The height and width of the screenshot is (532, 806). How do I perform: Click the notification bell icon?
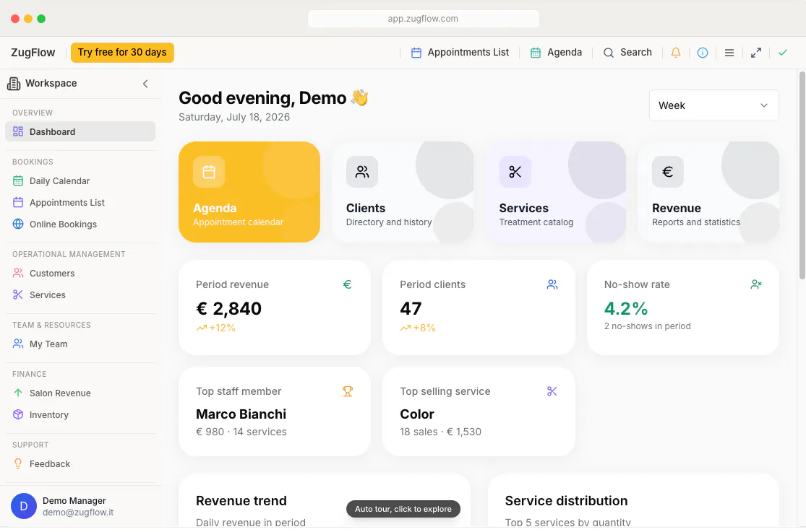point(675,53)
